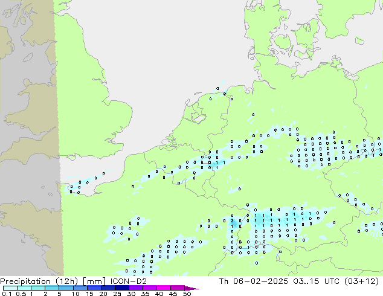383x296 pixels.
Task: Click the legend label '25'
Action: click(117, 294)
